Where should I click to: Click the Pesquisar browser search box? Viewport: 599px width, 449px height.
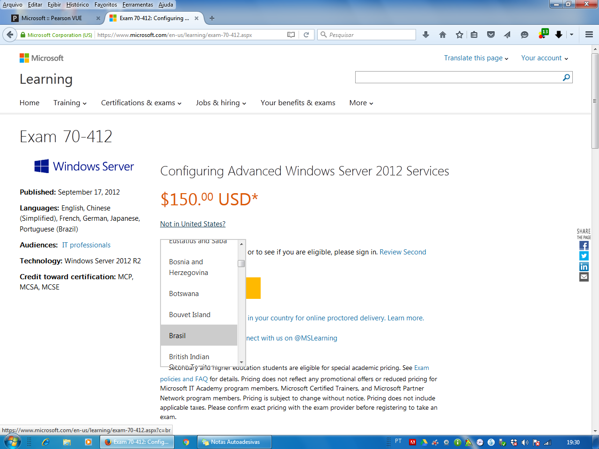(x=366, y=35)
